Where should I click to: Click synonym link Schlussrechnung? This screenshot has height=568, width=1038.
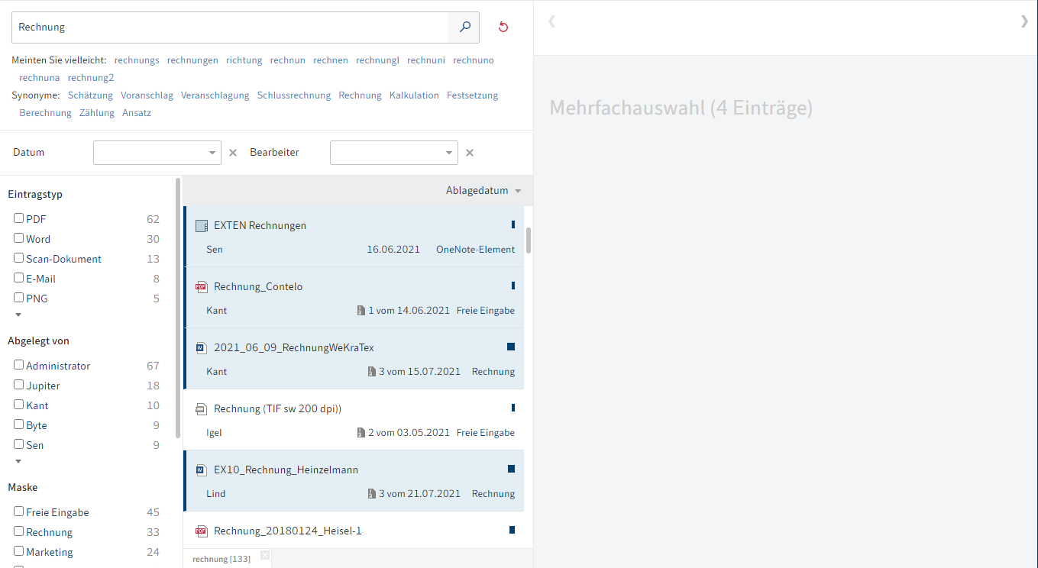pos(294,95)
